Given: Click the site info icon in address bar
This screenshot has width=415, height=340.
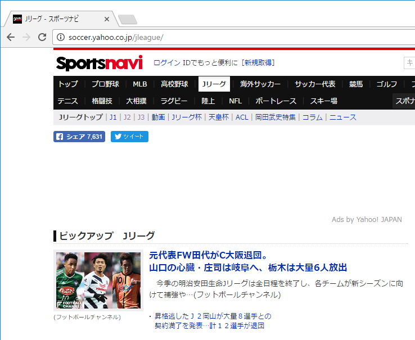Looking at the screenshot, I should [x=61, y=37].
